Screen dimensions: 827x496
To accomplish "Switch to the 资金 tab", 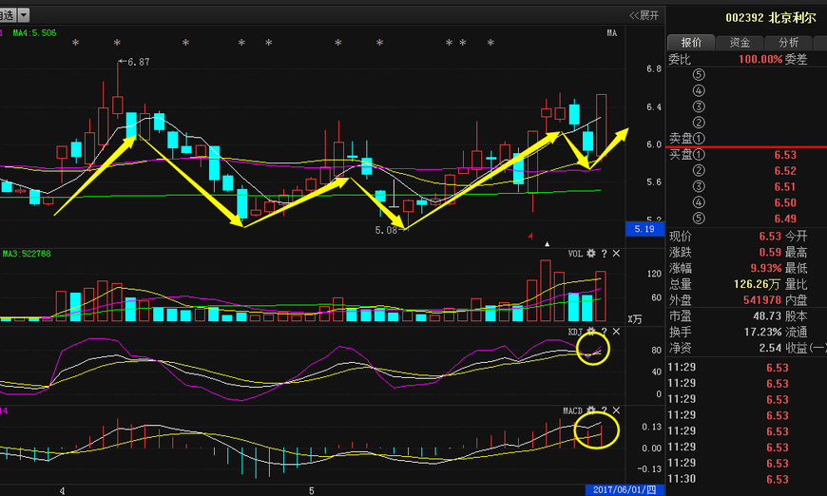I will (740, 43).
